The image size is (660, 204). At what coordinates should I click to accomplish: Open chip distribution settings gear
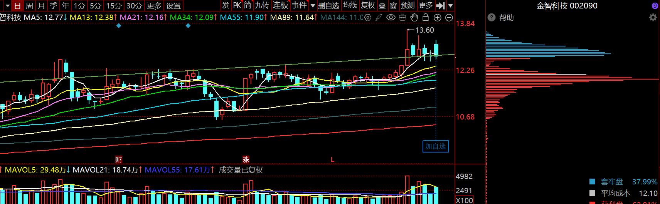pyautogui.click(x=653, y=18)
